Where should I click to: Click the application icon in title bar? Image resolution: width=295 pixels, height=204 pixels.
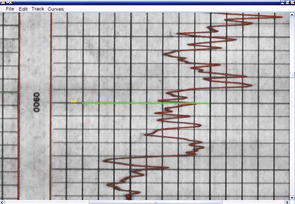pos(2,2)
